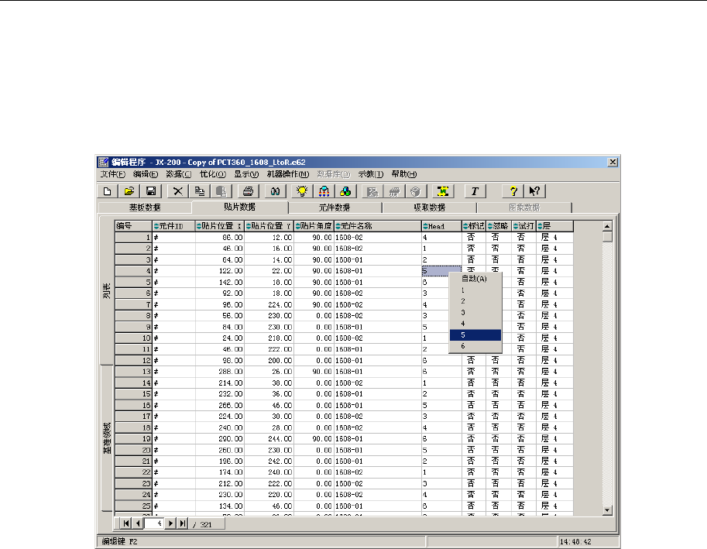This screenshot has width=707, height=549.
Task: Open the 机器操作(M) menu
Action: [x=287, y=174]
